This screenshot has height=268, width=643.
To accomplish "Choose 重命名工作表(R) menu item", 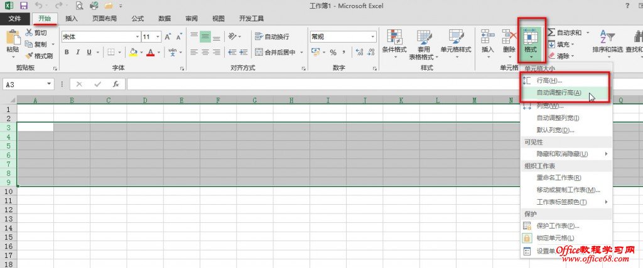I will tap(566, 178).
